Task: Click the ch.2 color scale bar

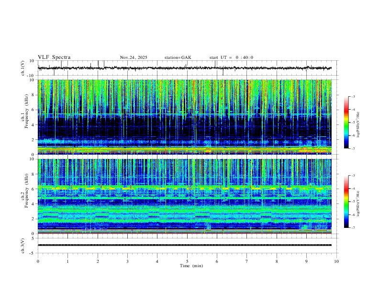Action: (346, 202)
